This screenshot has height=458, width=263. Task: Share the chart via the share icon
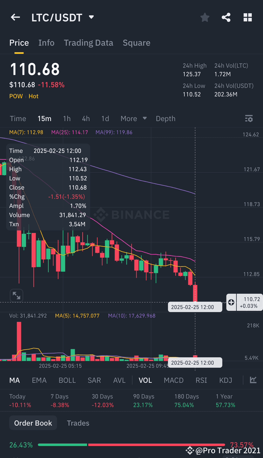click(x=226, y=17)
